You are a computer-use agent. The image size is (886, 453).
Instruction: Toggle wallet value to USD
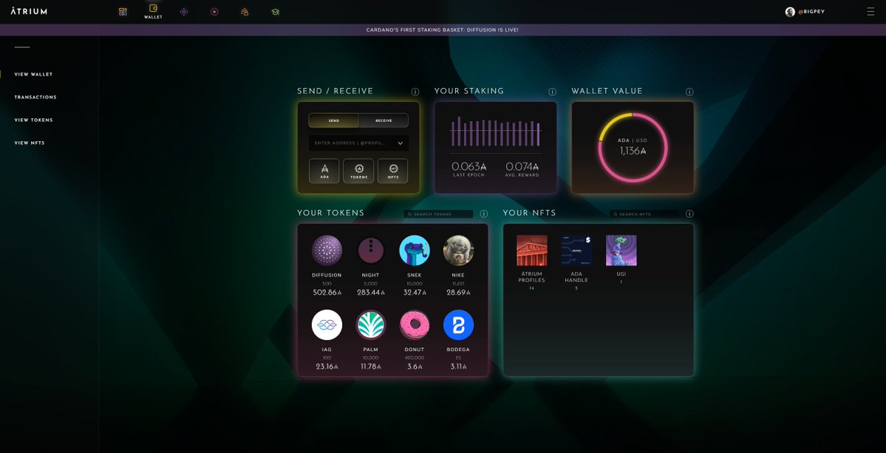coord(641,140)
